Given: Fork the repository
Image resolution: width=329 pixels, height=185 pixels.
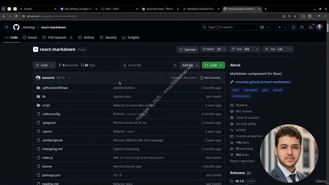Looking at the screenshot, I should click(x=241, y=49).
